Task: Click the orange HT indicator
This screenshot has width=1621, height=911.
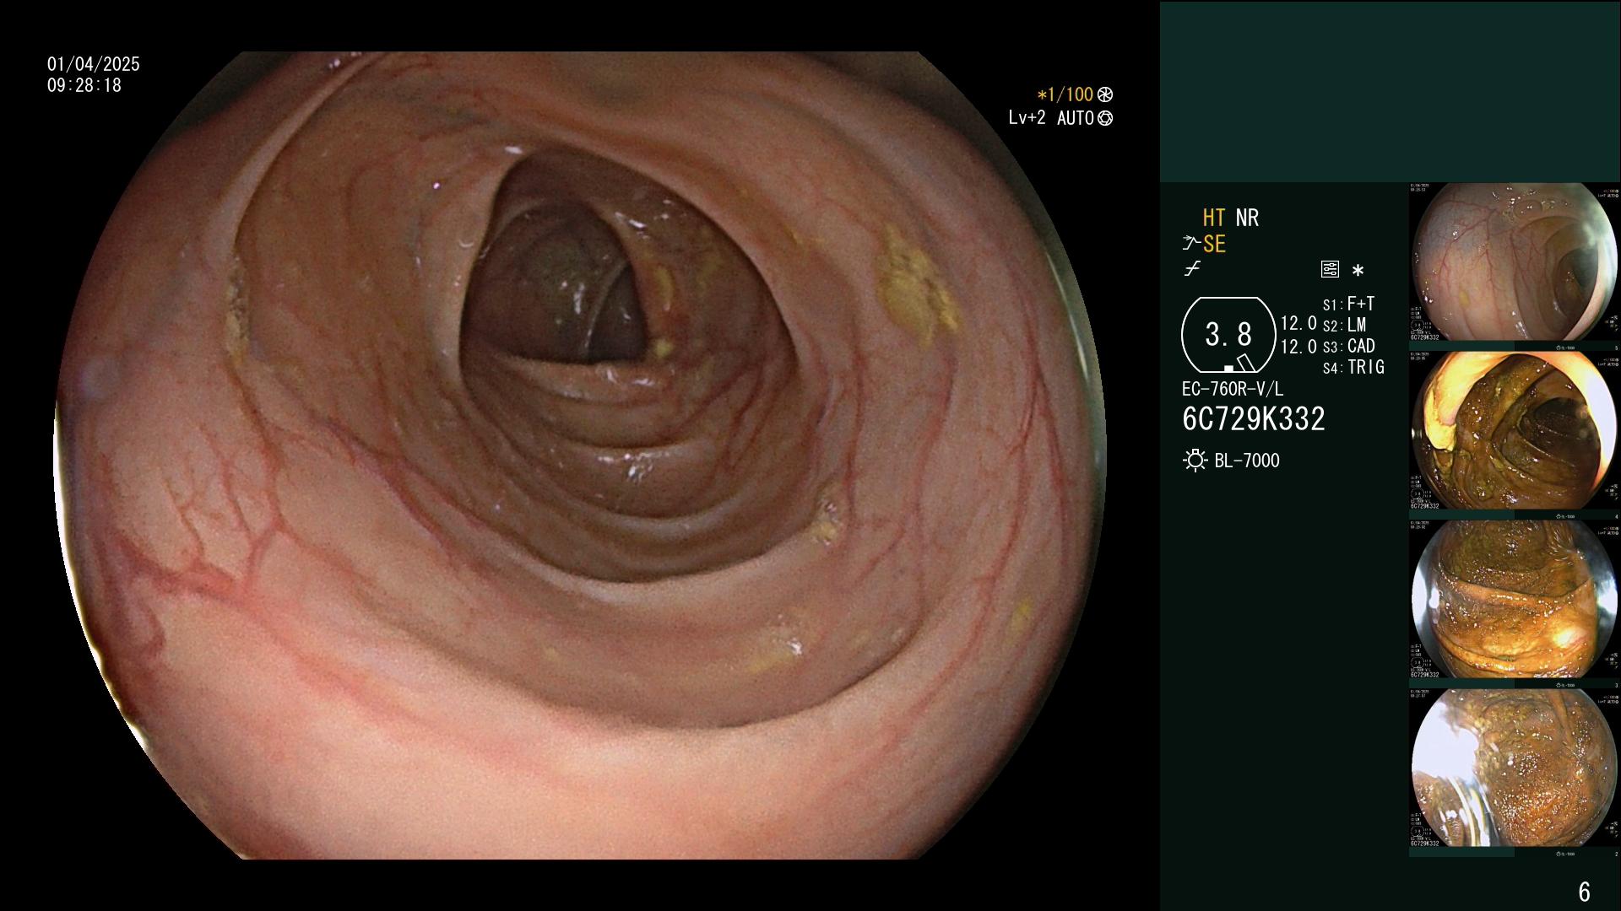Action: (x=1214, y=218)
